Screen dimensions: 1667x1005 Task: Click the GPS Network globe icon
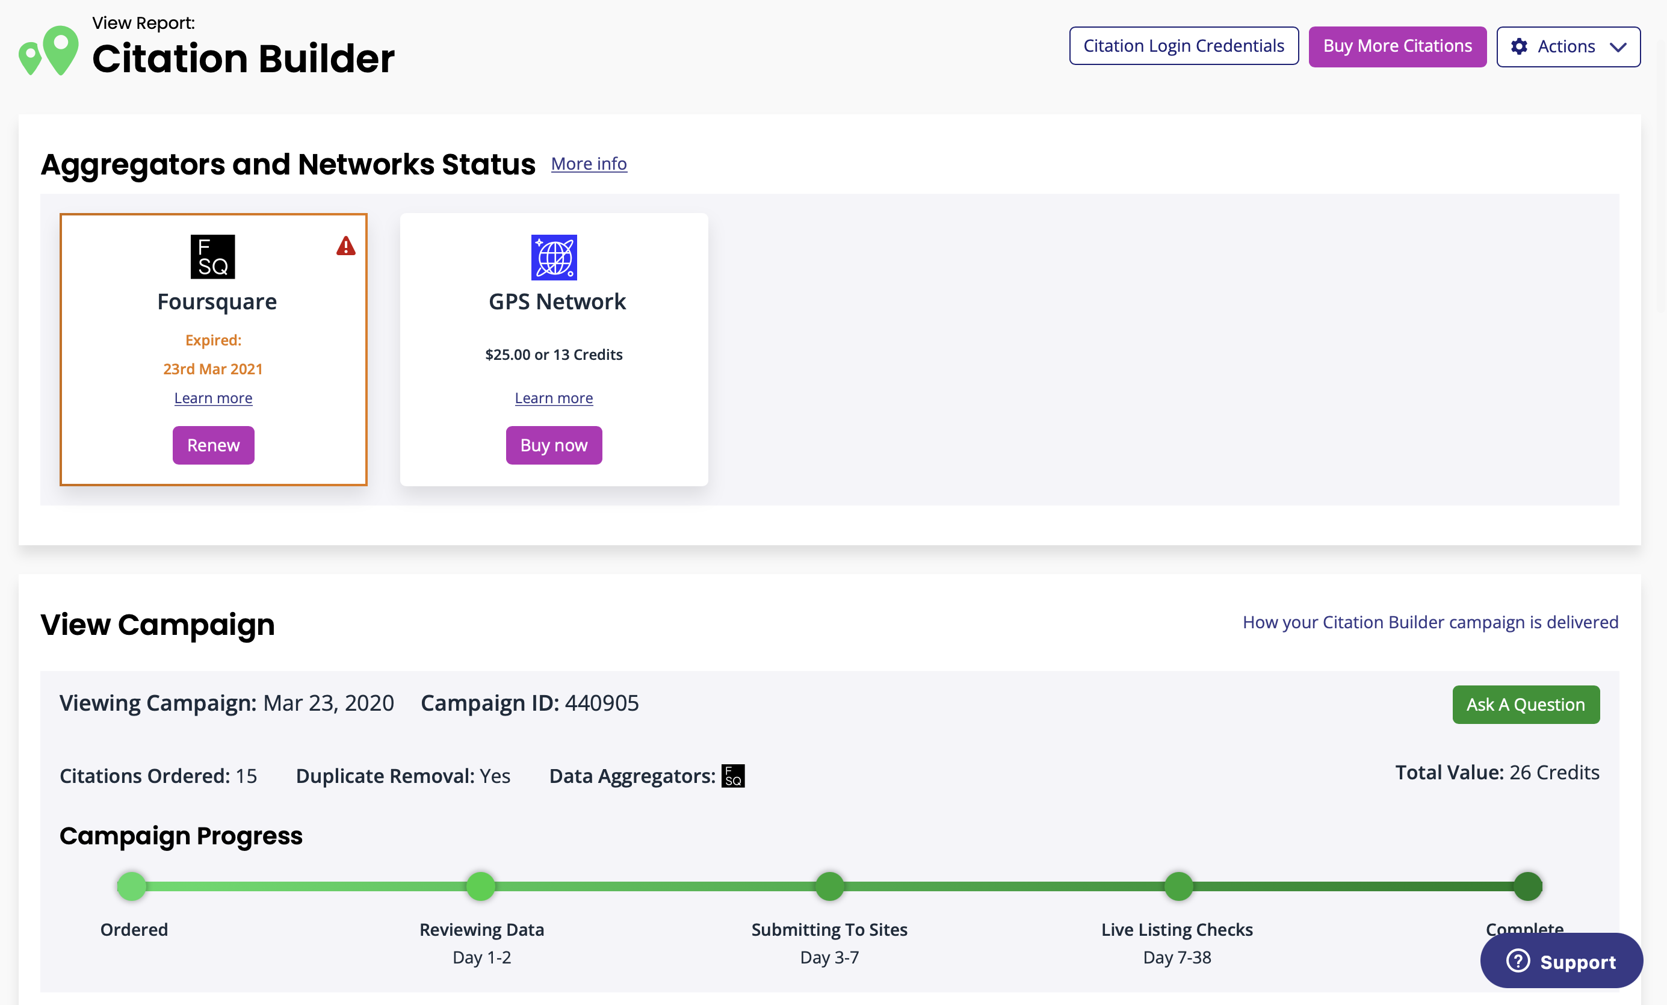(554, 257)
